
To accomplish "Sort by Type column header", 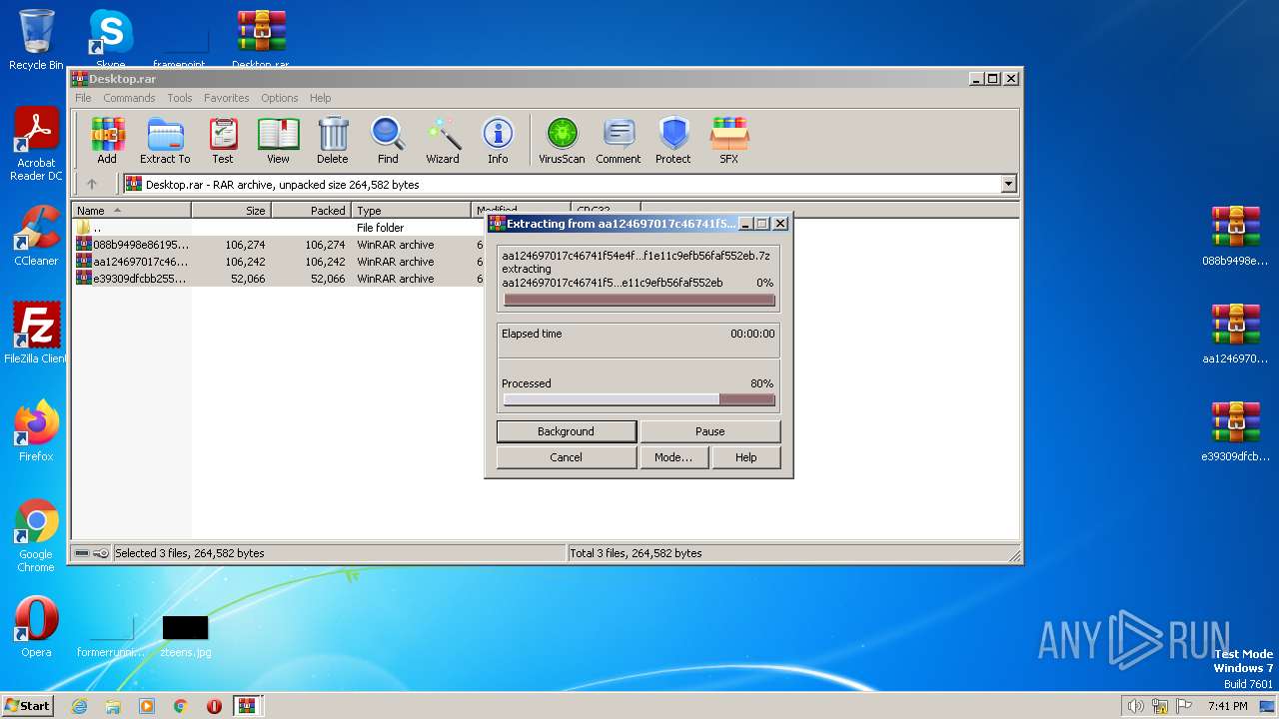I will (411, 211).
